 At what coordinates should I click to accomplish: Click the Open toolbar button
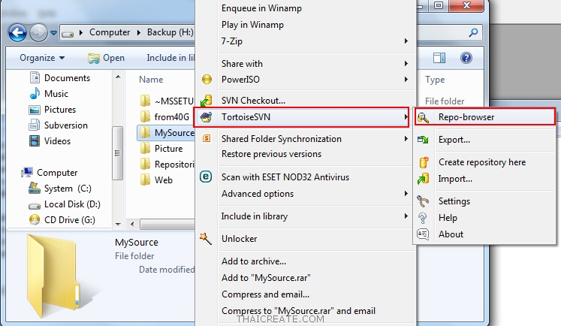(x=107, y=58)
